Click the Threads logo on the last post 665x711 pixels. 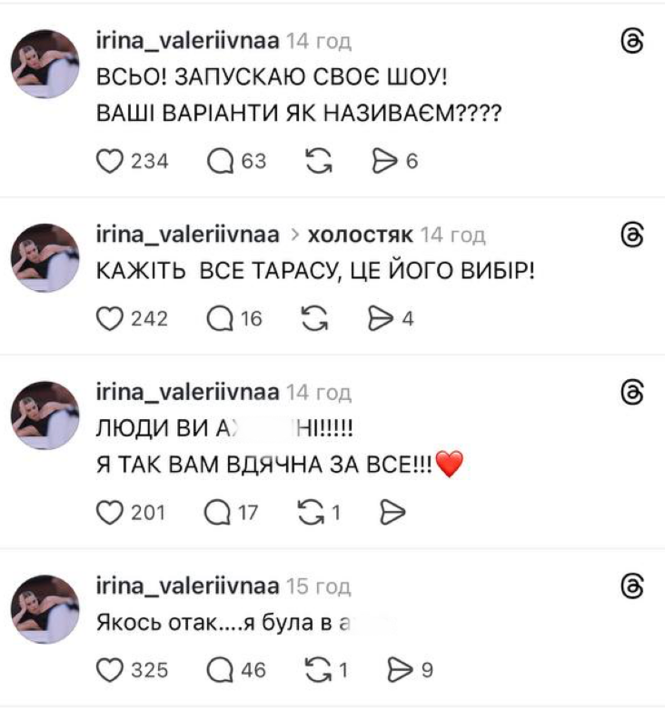point(630,586)
